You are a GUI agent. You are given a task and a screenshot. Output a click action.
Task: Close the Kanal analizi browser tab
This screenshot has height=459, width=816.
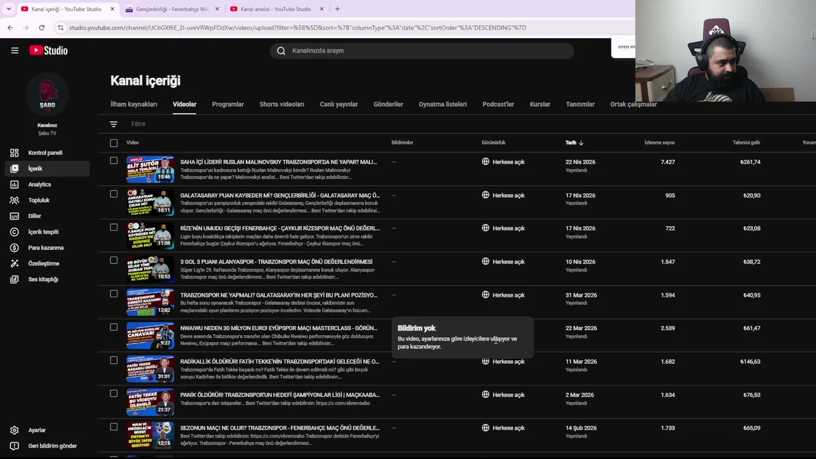(x=321, y=9)
